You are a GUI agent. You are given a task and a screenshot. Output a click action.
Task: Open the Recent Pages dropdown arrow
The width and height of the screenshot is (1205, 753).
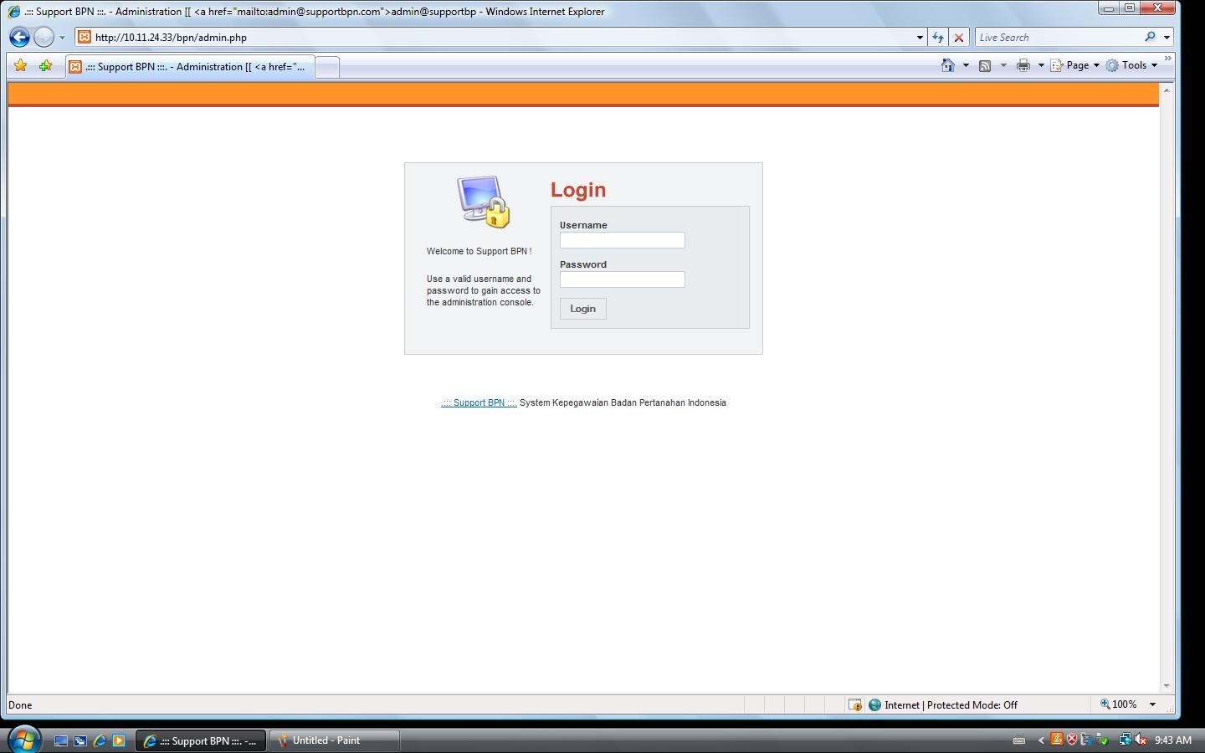(x=62, y=38)
